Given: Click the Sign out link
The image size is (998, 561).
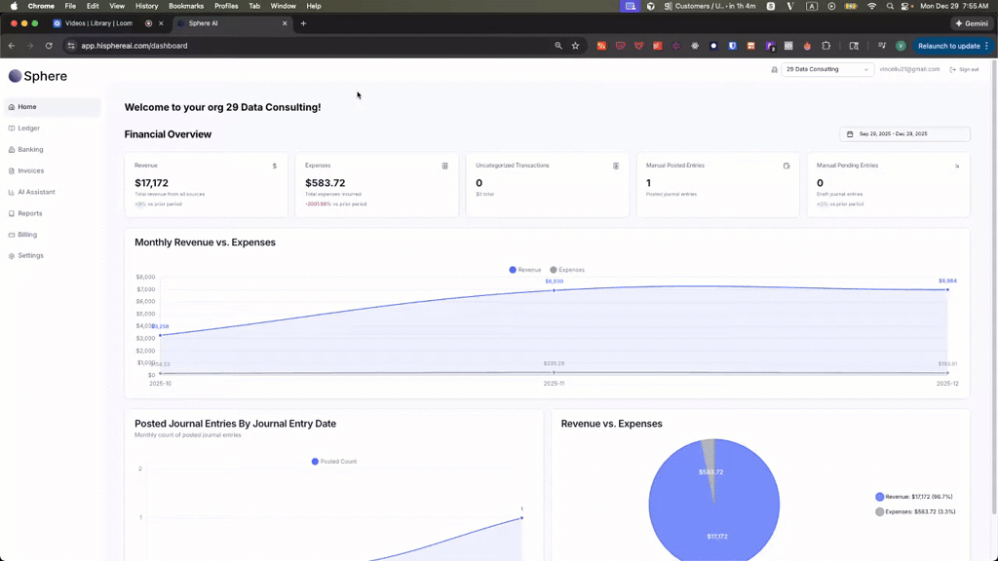Looking at the screenshot, I should [x=964, y=69].
